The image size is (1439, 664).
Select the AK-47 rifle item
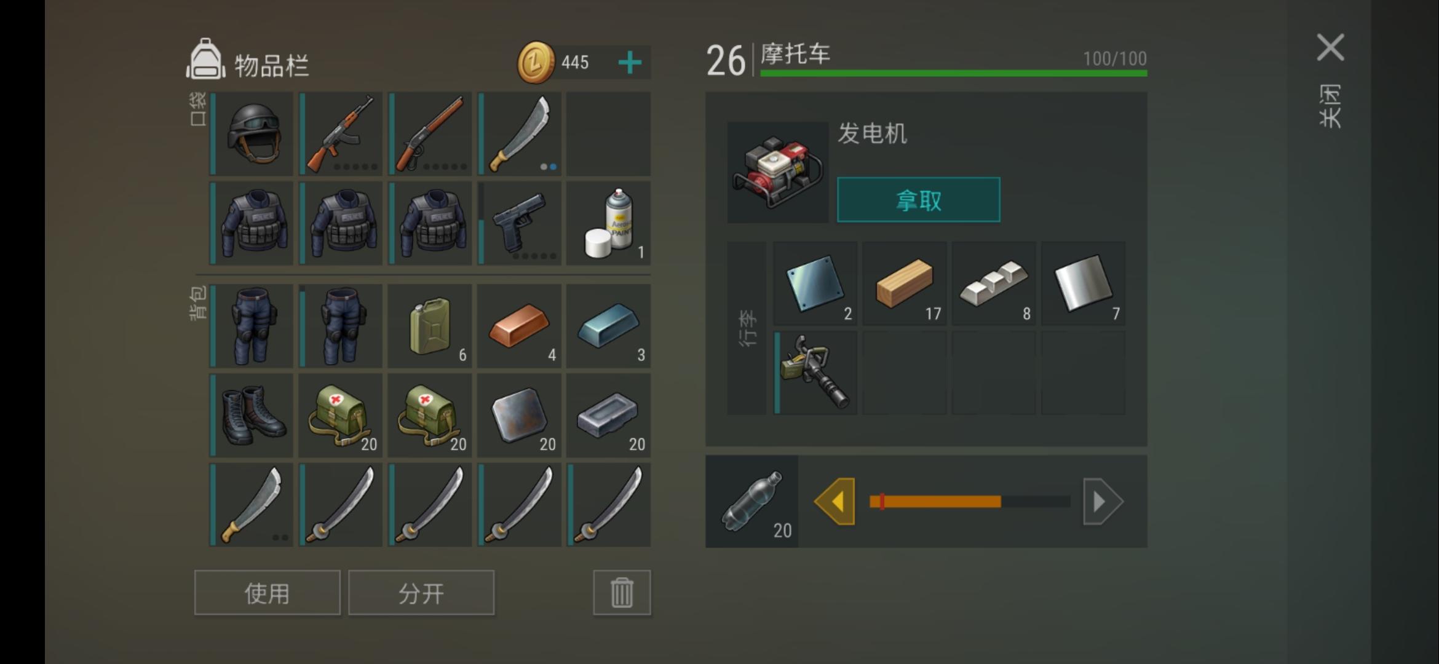point(341,134)
